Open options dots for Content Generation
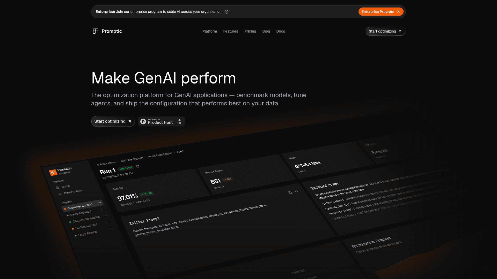 (x=105, y=215)
